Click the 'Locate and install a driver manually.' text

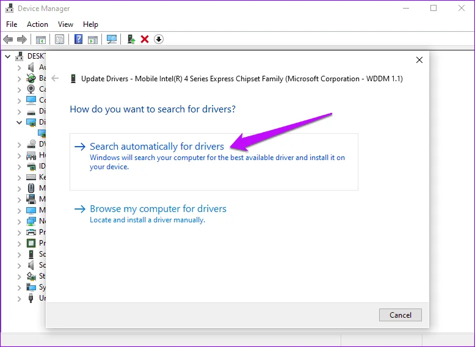148,220
